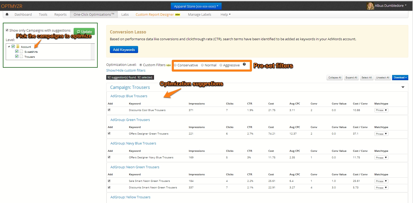This screenshot has width=413, height=203.
Task: Click the Account folder icon in tree
Action: point(18,47)
